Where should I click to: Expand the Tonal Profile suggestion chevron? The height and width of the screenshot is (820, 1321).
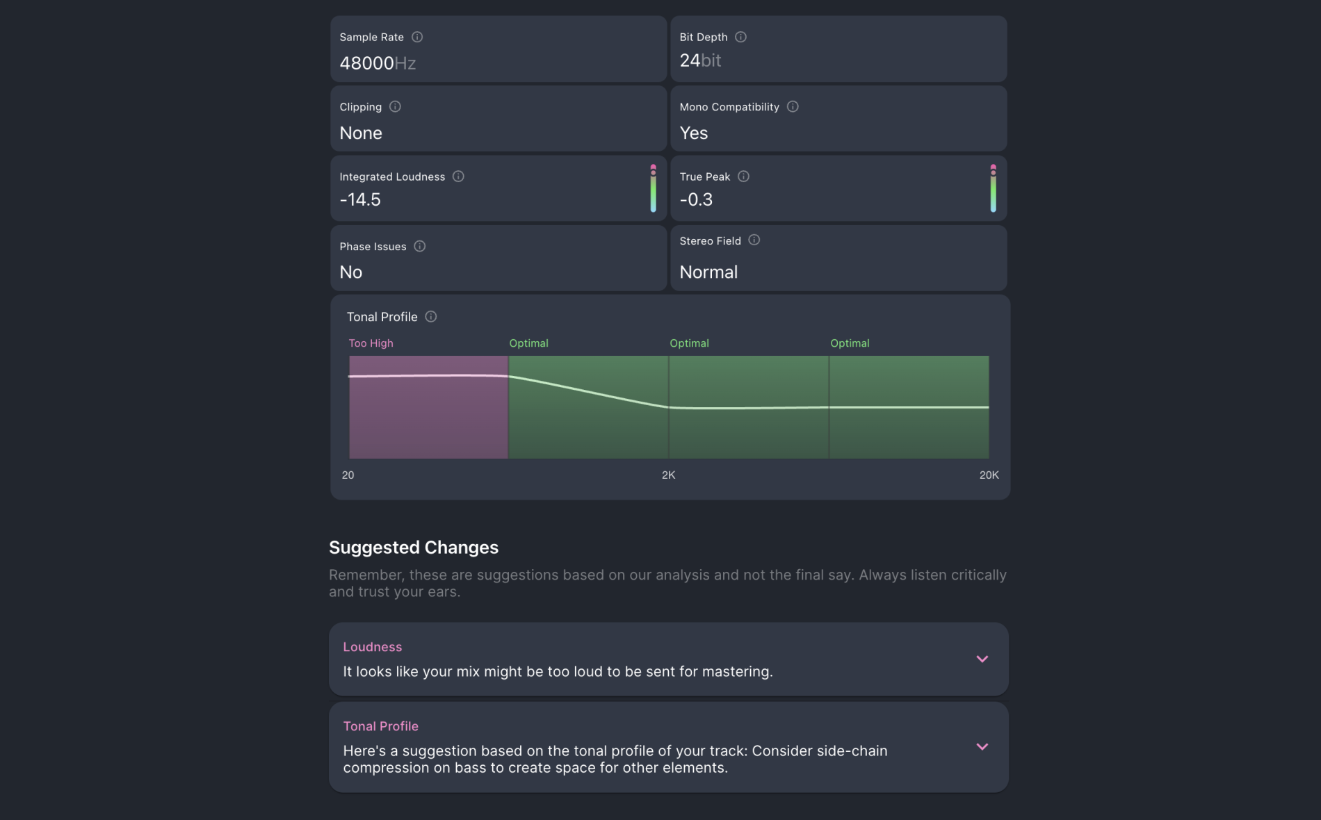(982, 746)
